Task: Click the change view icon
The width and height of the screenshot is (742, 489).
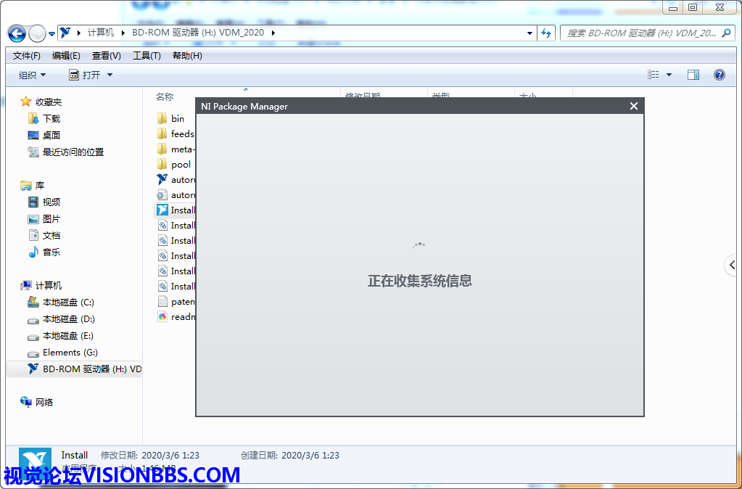Action: coord(654,75)
